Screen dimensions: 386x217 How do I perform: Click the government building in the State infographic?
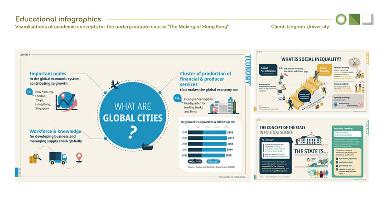click(311, 140)
